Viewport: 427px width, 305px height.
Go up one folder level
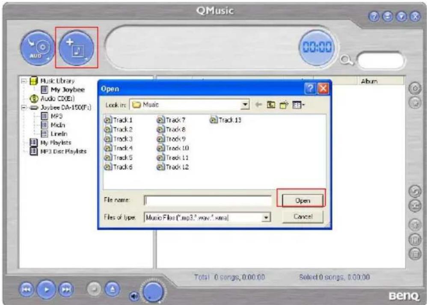click(271, 105)
